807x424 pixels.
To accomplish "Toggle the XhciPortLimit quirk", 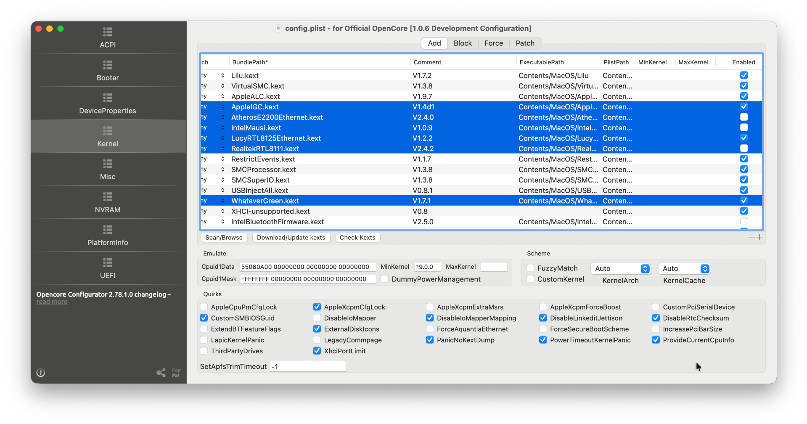I will point(317,350).
